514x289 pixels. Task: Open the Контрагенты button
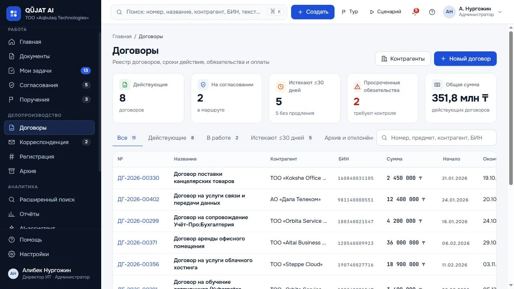[x=403, y=59]
